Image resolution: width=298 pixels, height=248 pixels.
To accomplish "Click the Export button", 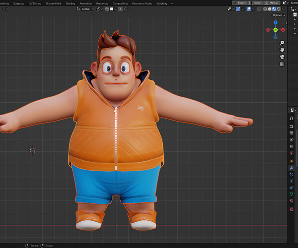I will pyautogui.click(x=240, y=3).
